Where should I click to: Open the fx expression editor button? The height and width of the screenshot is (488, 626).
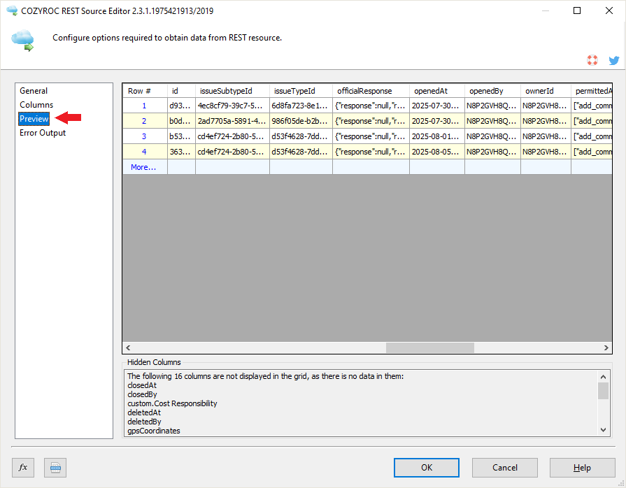(x=23, y=467)
